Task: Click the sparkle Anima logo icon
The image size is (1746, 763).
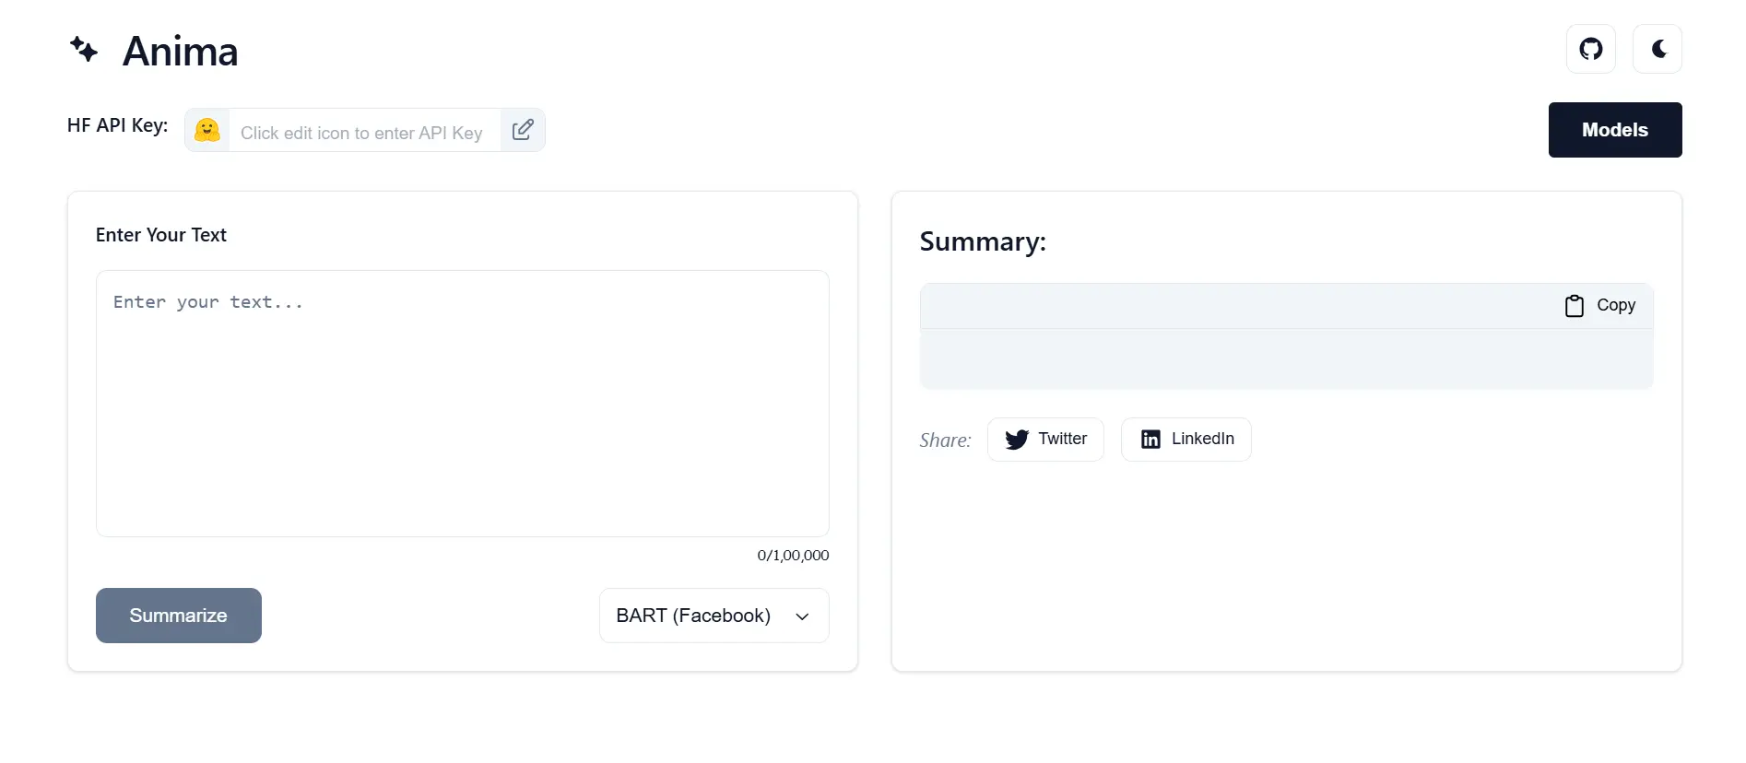Action: click(83, 50)
